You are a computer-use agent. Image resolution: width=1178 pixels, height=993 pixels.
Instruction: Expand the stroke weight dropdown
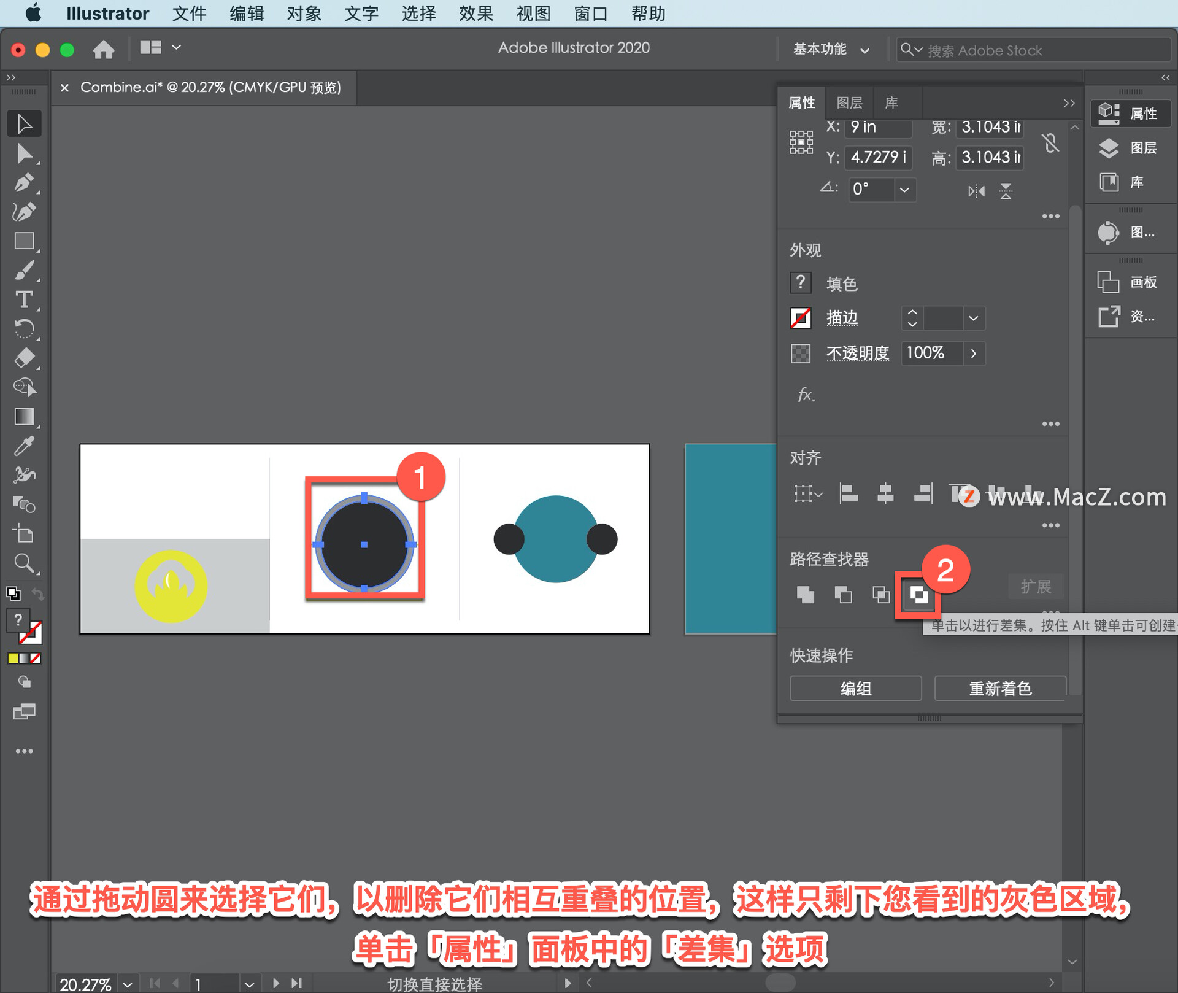pos(973,318)
